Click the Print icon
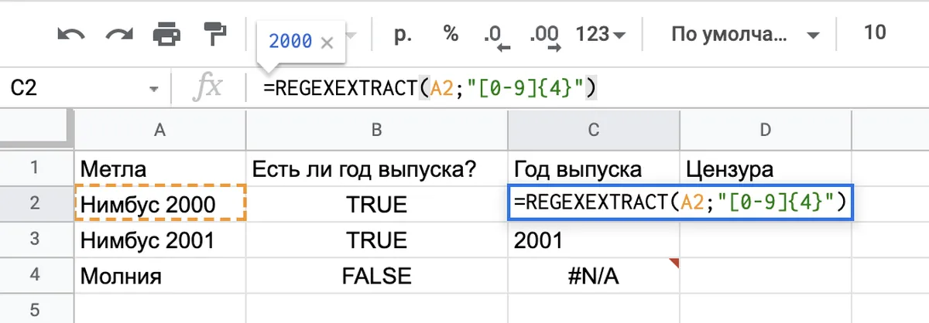 pos(166,35)
